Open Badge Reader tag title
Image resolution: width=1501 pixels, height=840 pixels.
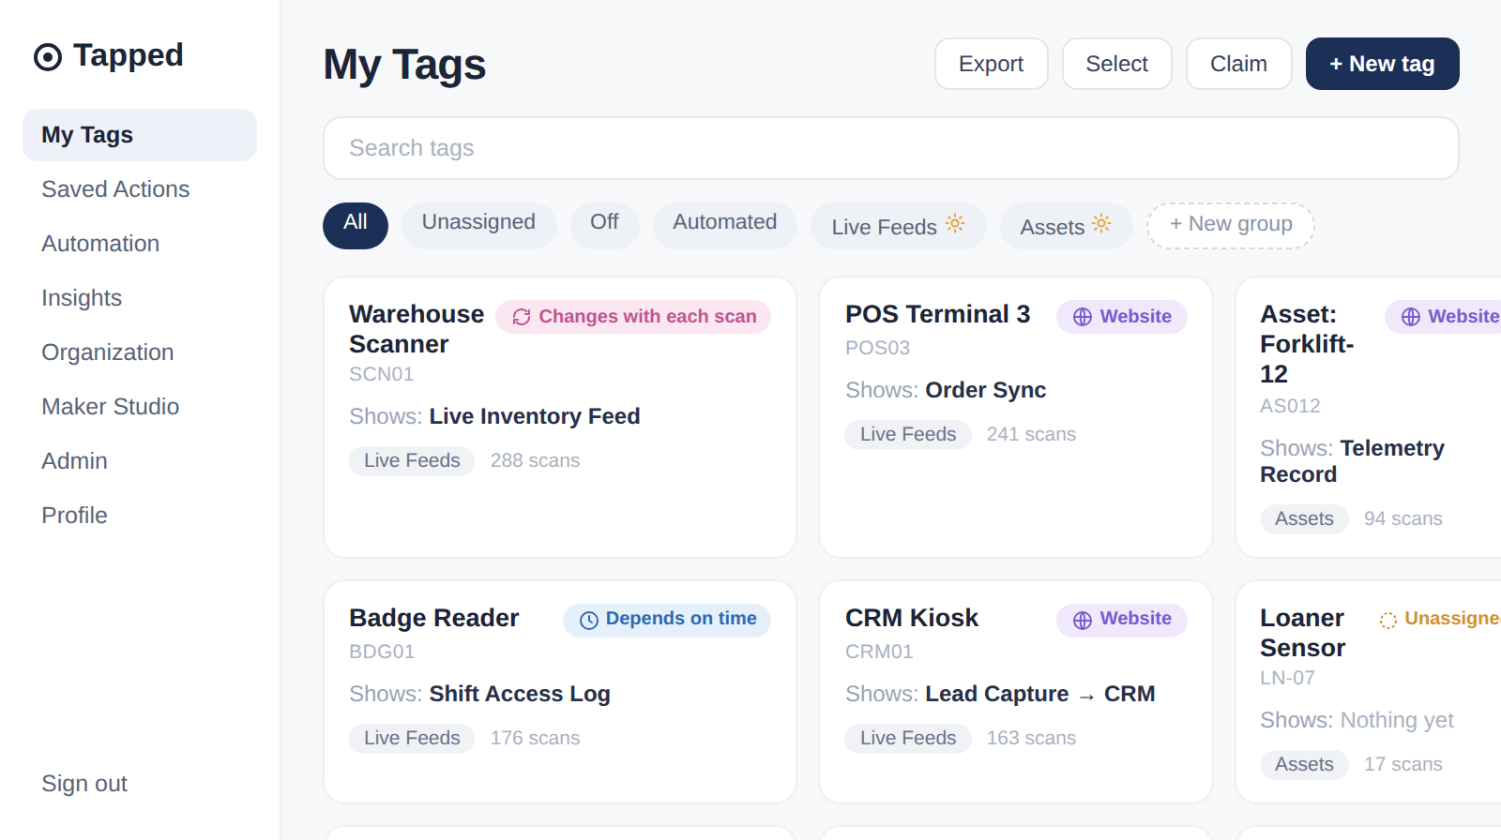coord(433,618)
